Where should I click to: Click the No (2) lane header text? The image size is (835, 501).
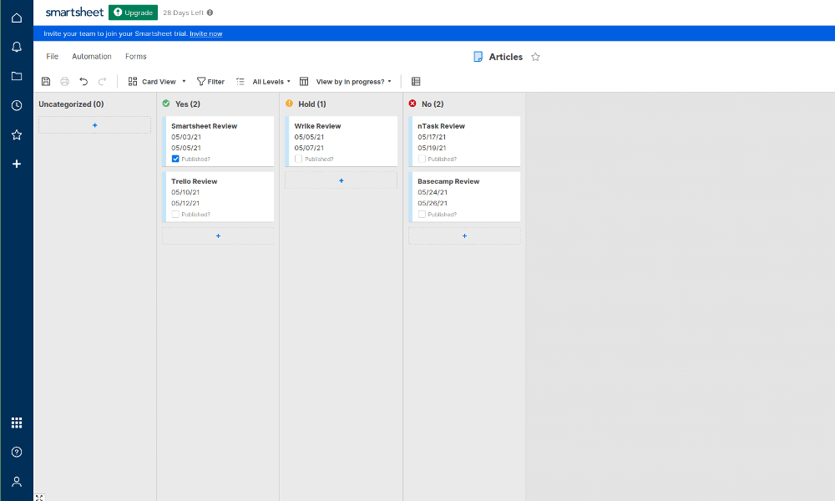433,104
